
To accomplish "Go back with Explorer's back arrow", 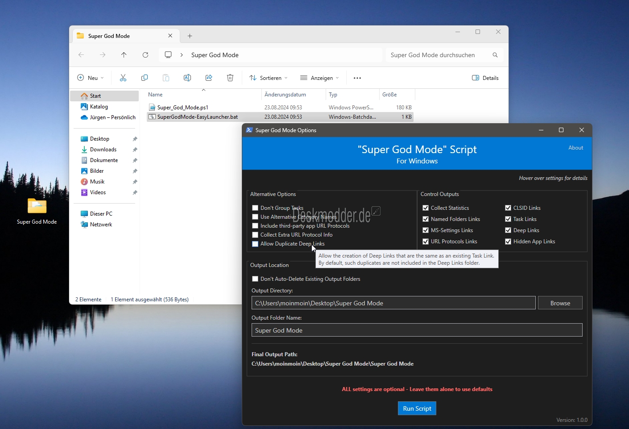I will [81, 55].
